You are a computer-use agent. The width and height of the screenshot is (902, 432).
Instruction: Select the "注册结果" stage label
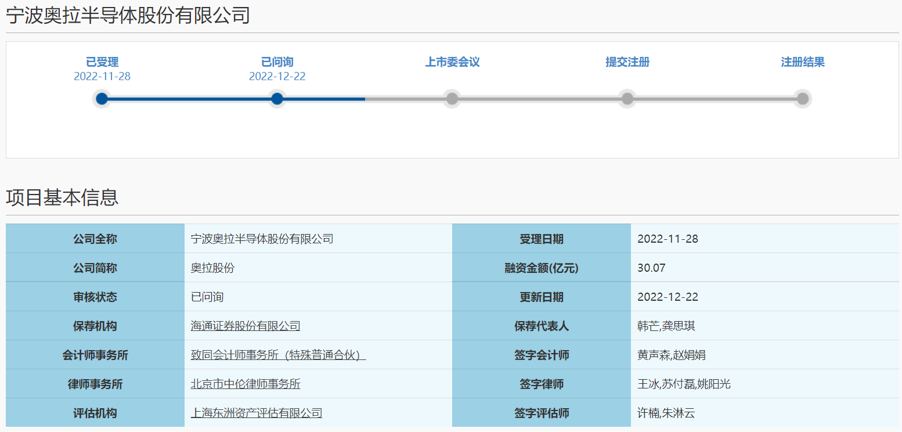tap(803, 62)
